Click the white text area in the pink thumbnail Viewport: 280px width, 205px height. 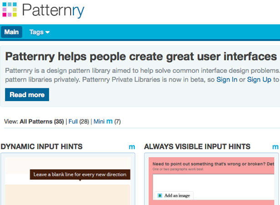[214, 187]
